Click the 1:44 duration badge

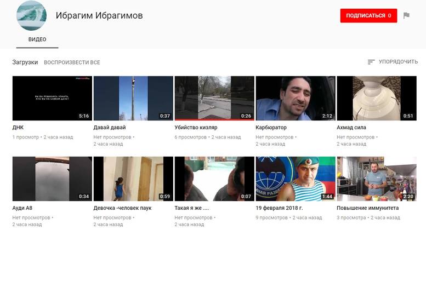coord(327,197)
